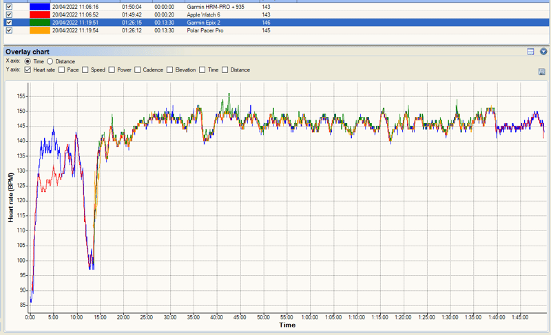
Task: Enable the Speed Y axis checkbox
Action: coord(85,69)
